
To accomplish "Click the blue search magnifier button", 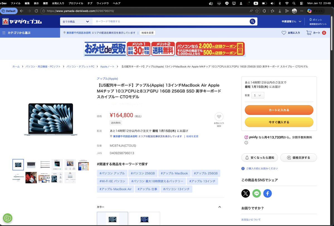I will click(x=252, y=21).
